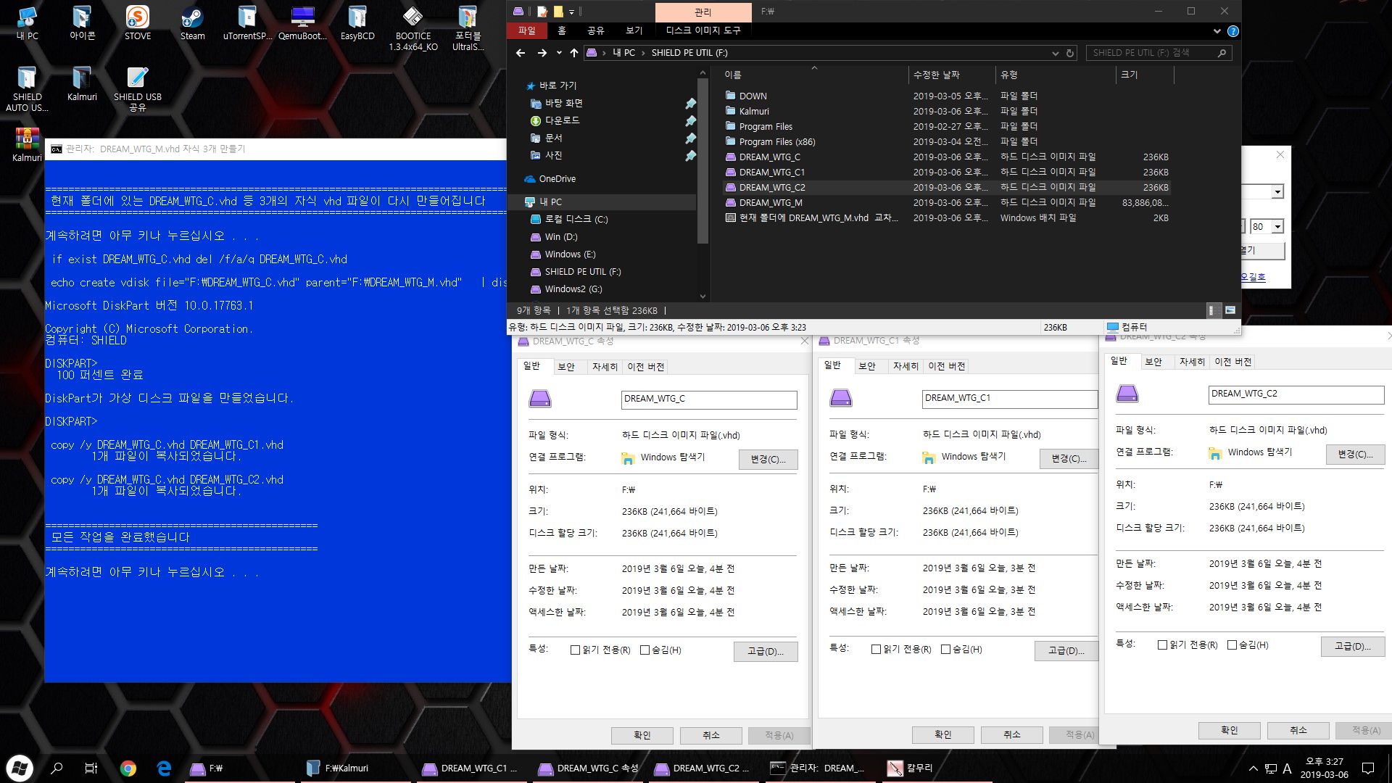Go up one folder level in Explorer
Screen dimensions: 1392x783
(574, 53)
